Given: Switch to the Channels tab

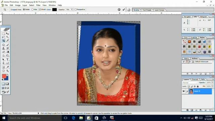Looking at the screenshot, I should [195, 79].
